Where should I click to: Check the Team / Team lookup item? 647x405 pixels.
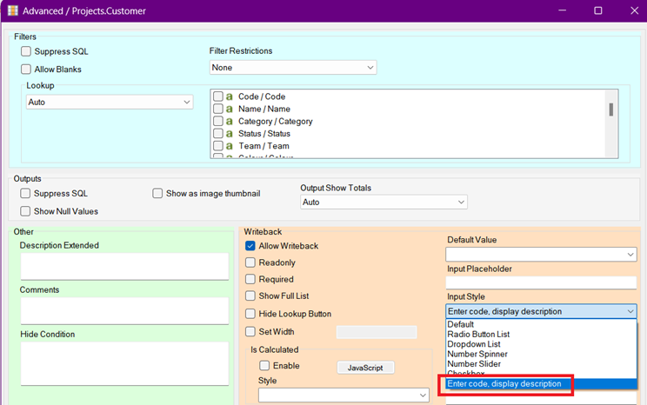tap(218, 146)
